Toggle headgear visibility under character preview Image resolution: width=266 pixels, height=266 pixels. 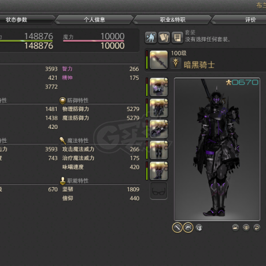[188, 228]
